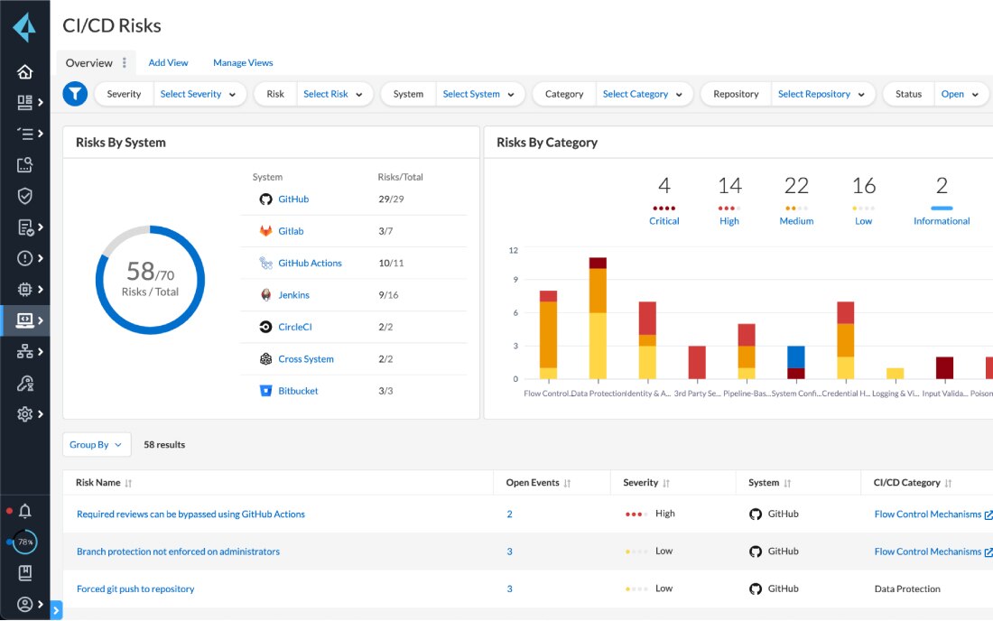Click the app logo at top left
Screen dimensions: 993x621
[24, 26]
